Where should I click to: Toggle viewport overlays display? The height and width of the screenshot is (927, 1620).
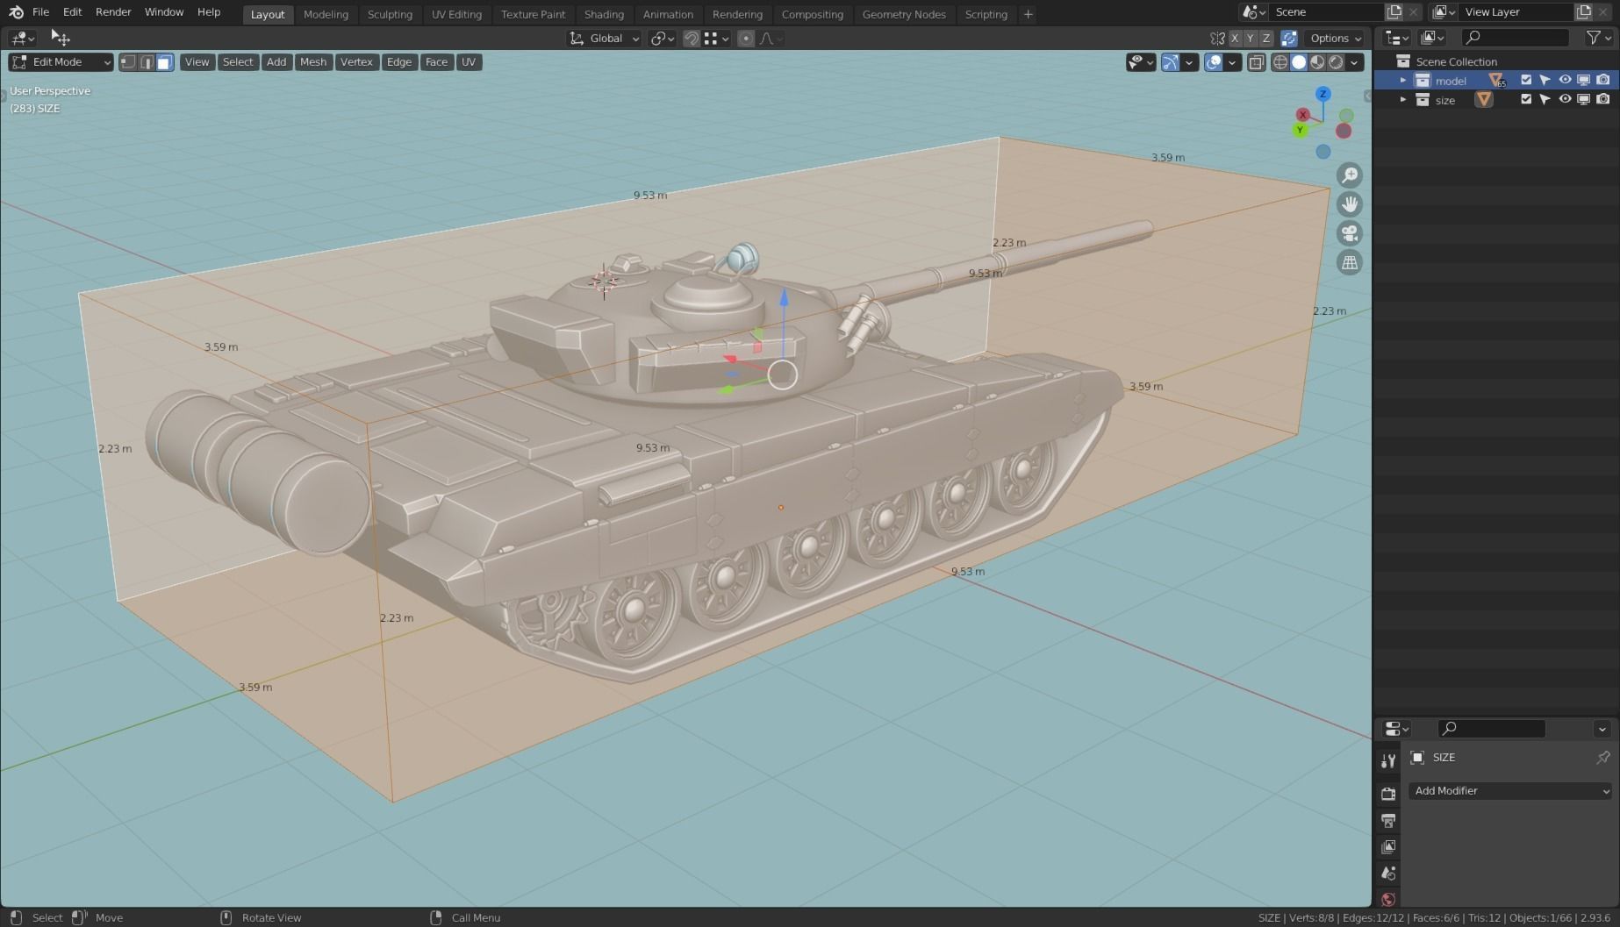[1214, 62]
